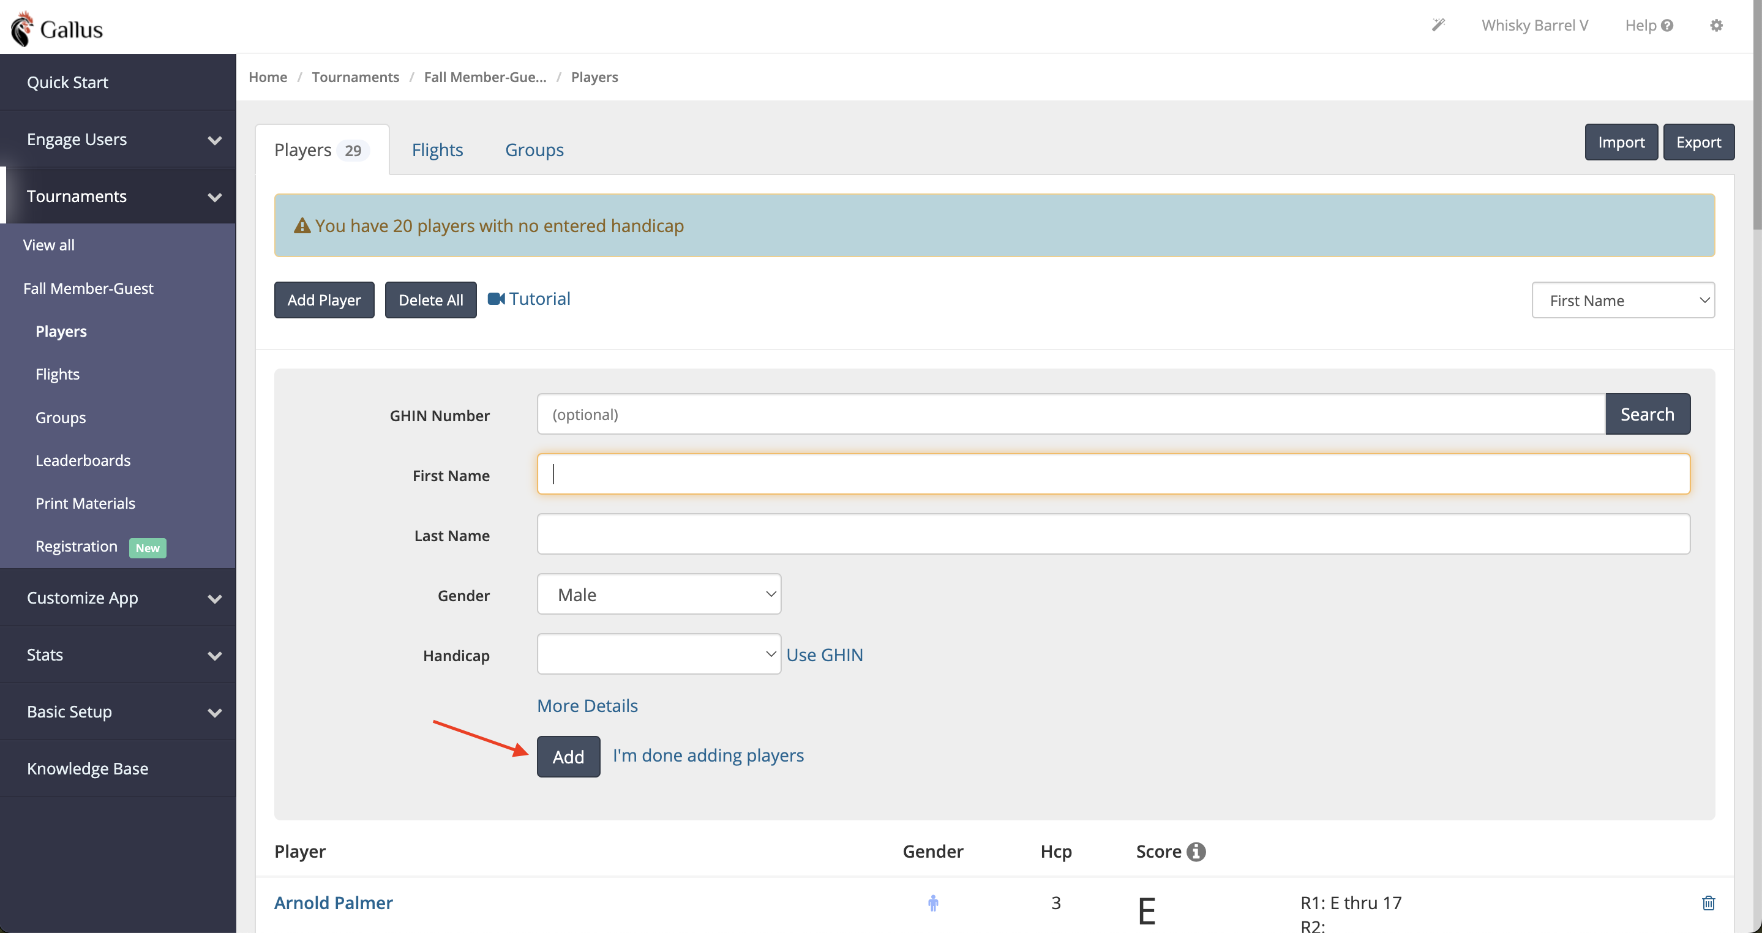This screenshot has width=1762, height=933.
Task: Click the Gender column header
Action: 933,852
